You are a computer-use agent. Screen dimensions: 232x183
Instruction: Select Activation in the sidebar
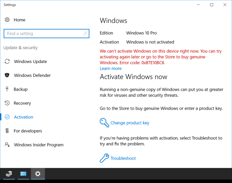click(x=24, y=117)
